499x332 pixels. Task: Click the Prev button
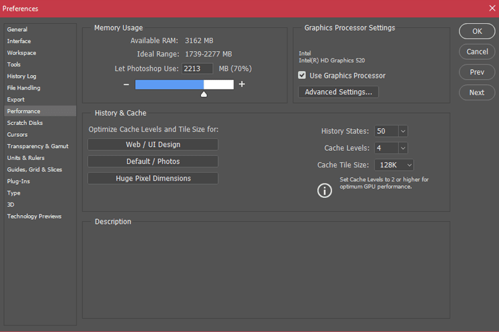pos(477,72)
